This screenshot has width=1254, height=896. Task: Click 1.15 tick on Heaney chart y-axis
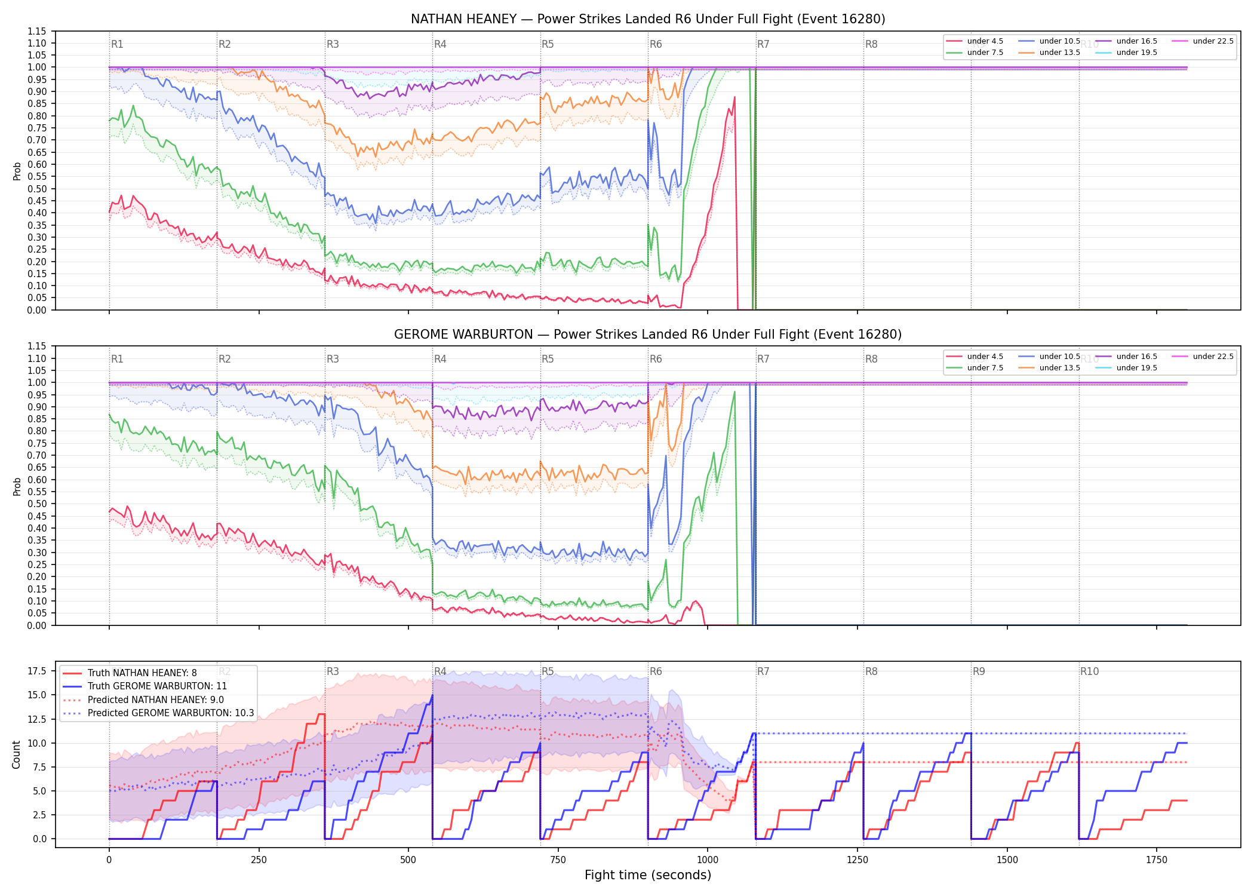37,31
